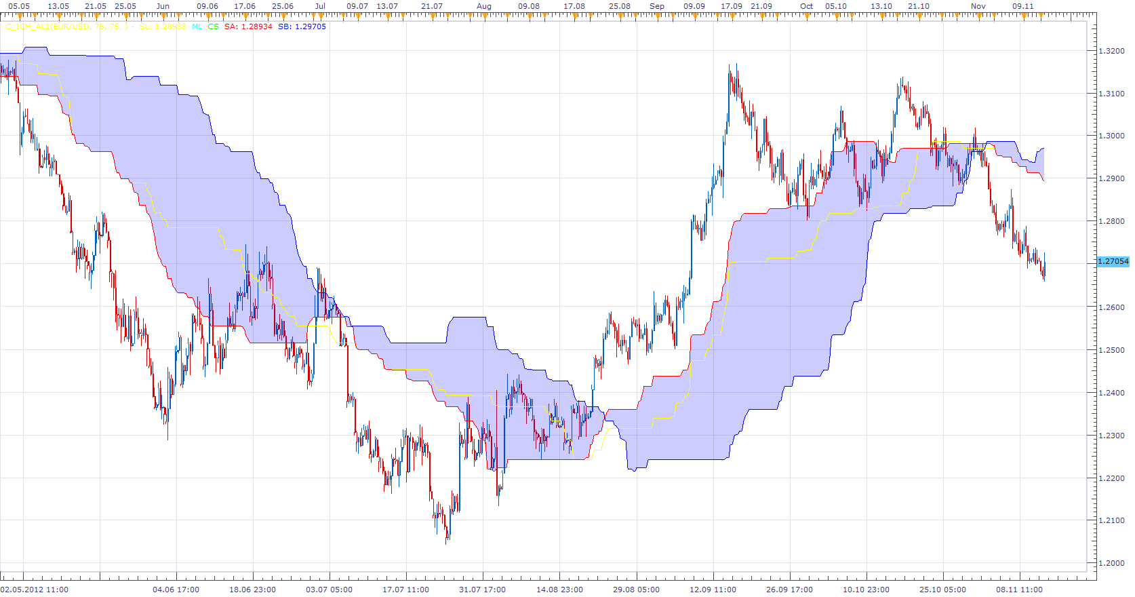Click the 1.3200 price axis label
The height and width of the screenshot is (597, 1135).
(1111, 51)
